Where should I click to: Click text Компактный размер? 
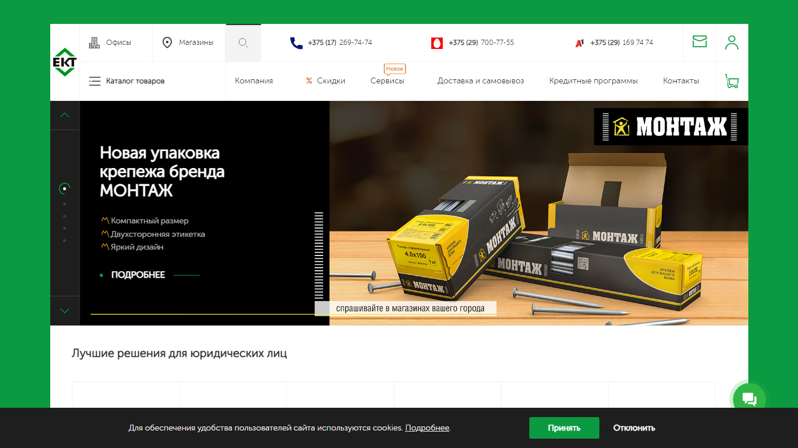point(150,221)
